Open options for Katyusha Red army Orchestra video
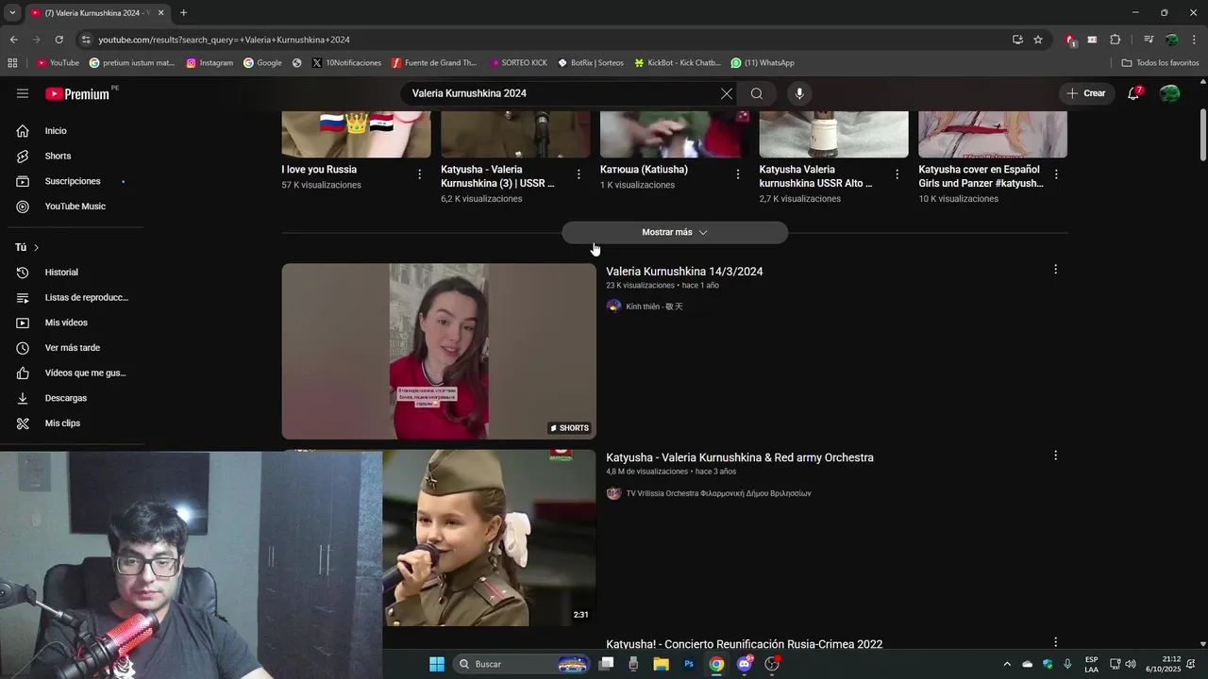 coord(1055,455)
